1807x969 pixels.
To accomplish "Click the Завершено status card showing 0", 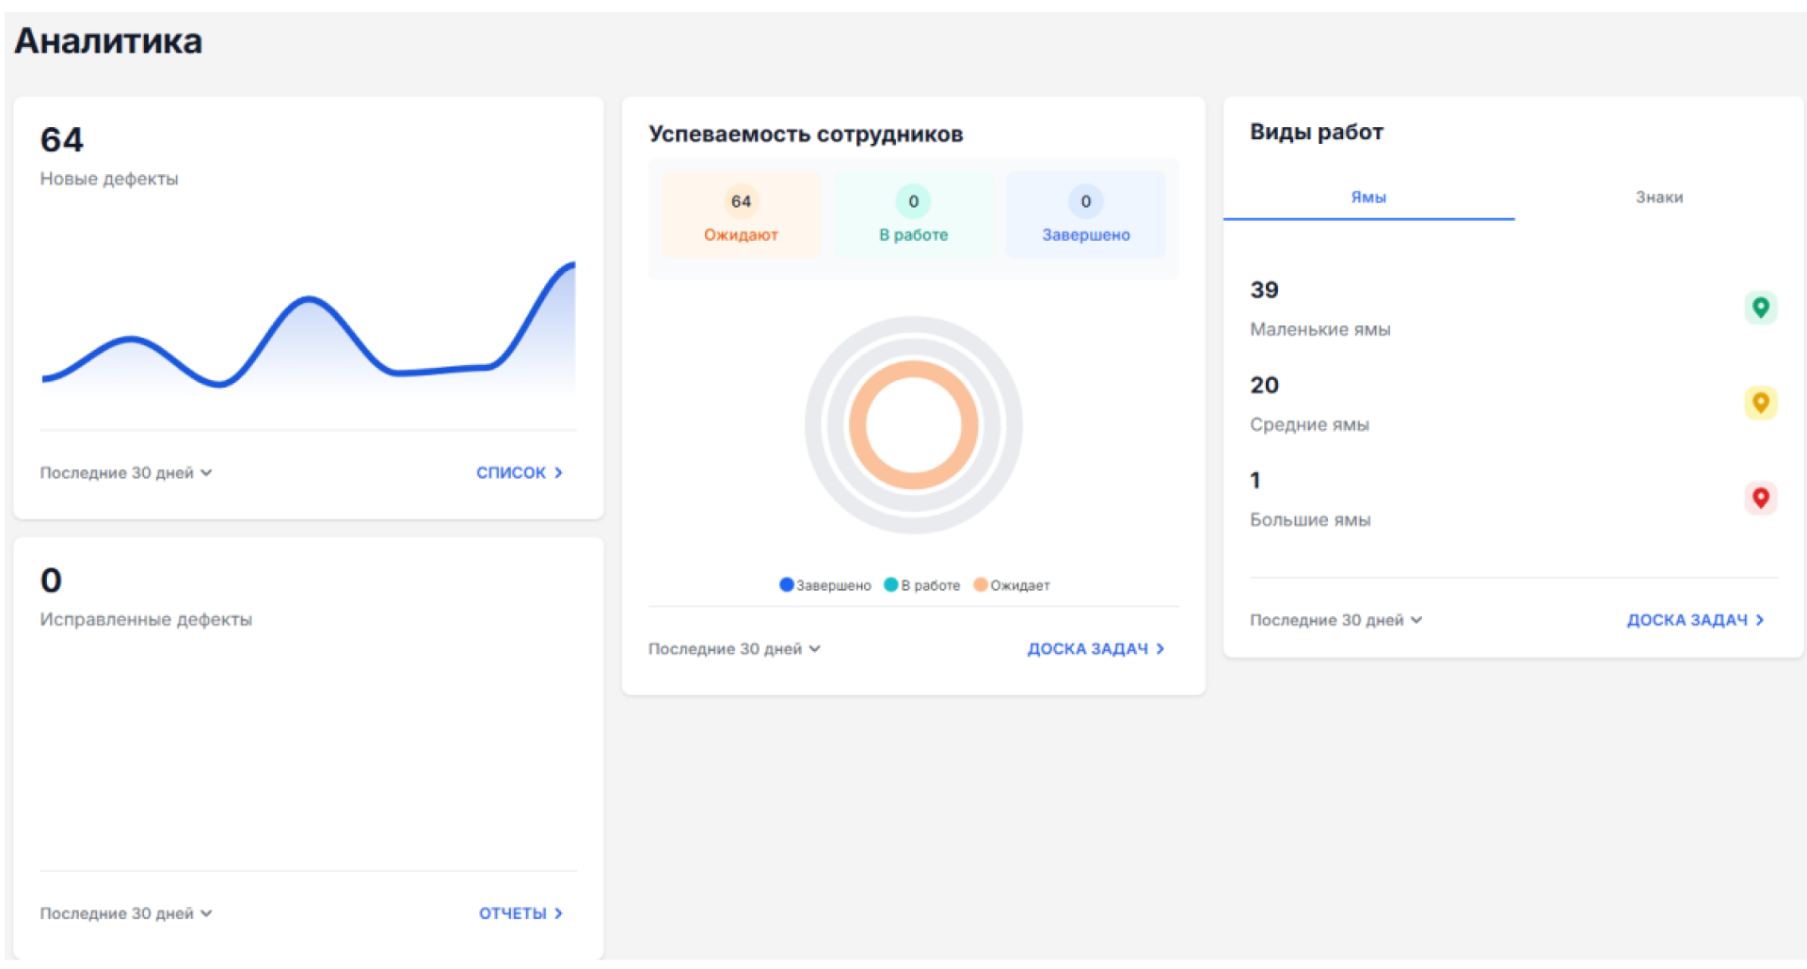I will [1085, 215].
